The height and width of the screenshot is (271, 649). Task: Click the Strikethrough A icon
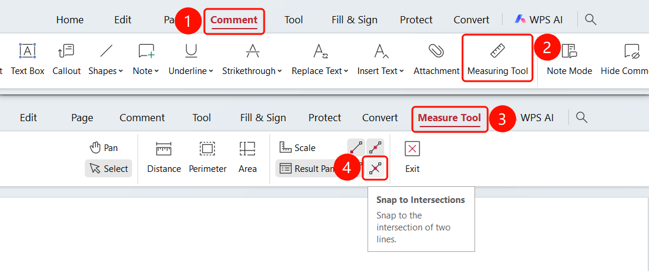(x=252, y=51)
